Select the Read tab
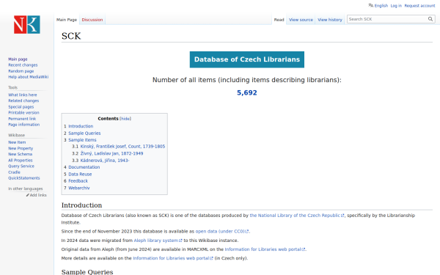 (x=279, y=20)
